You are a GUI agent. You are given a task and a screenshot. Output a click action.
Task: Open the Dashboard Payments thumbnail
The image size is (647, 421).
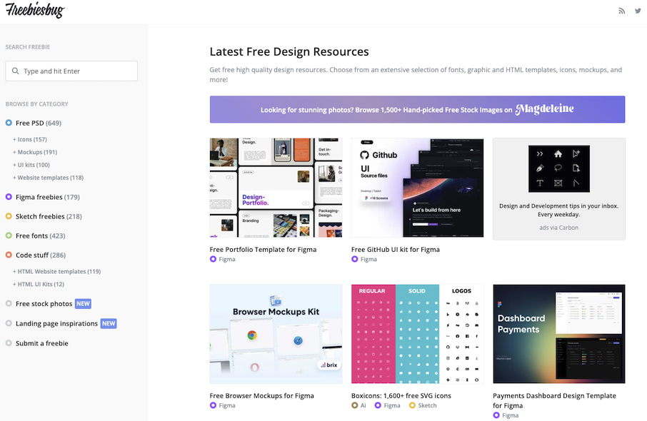(x=558, y=334)
